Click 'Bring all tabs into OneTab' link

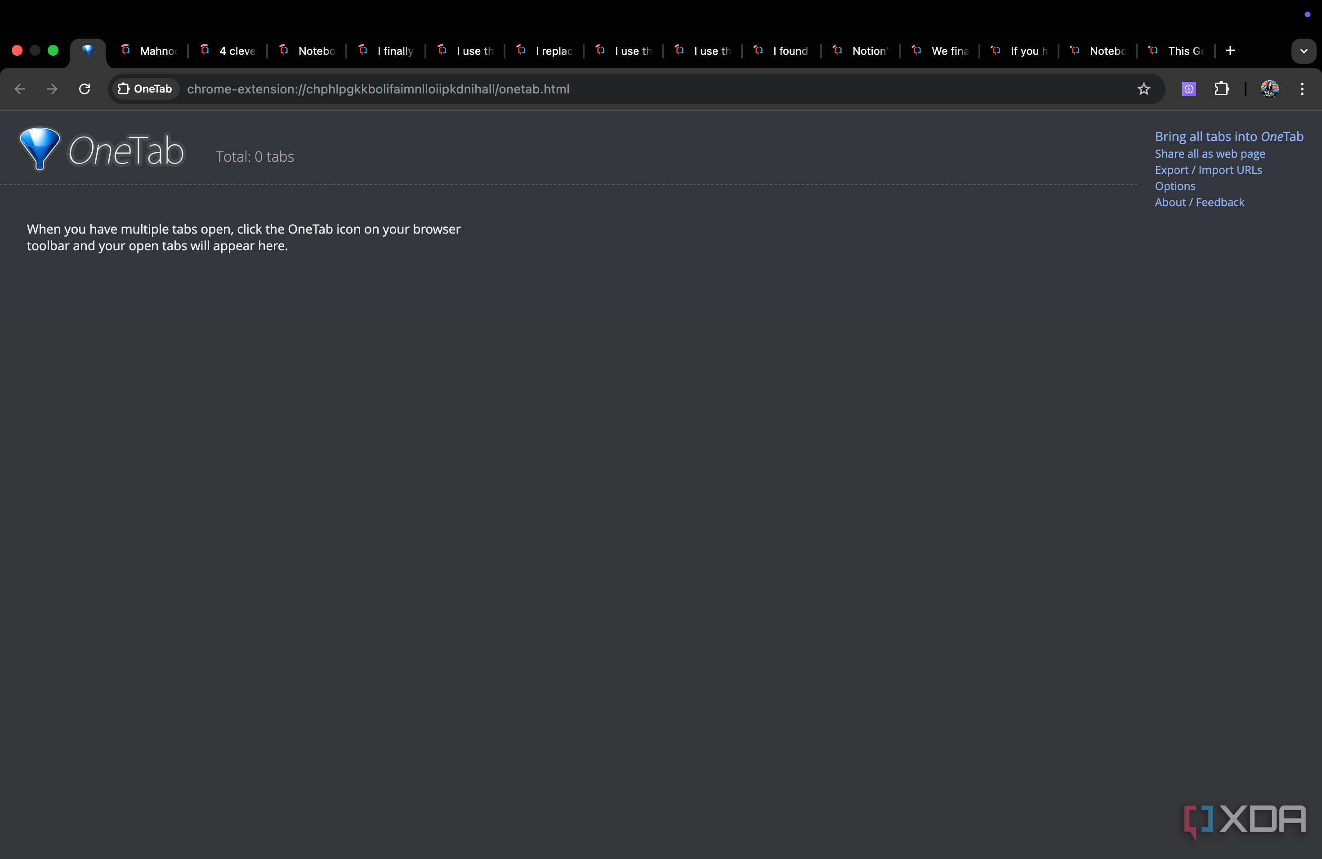coord(1228,137)
